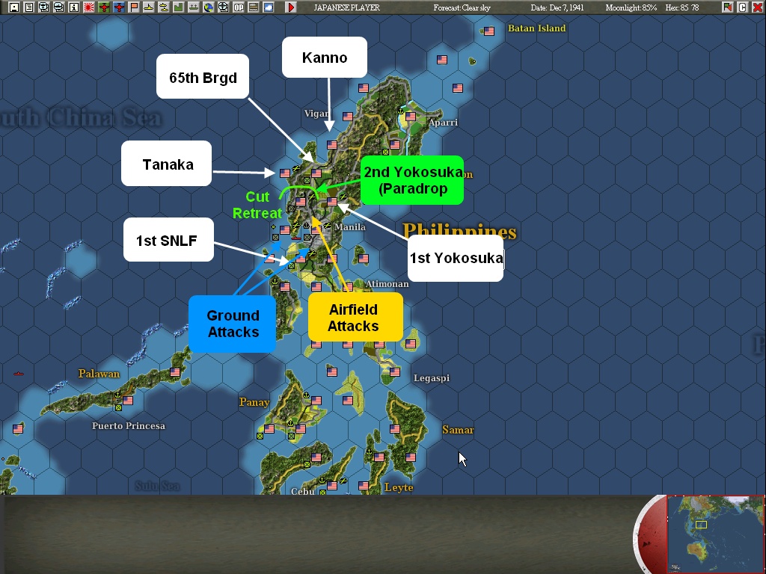
Task: Click the small red ship west of Palawan
Action: 19,374
